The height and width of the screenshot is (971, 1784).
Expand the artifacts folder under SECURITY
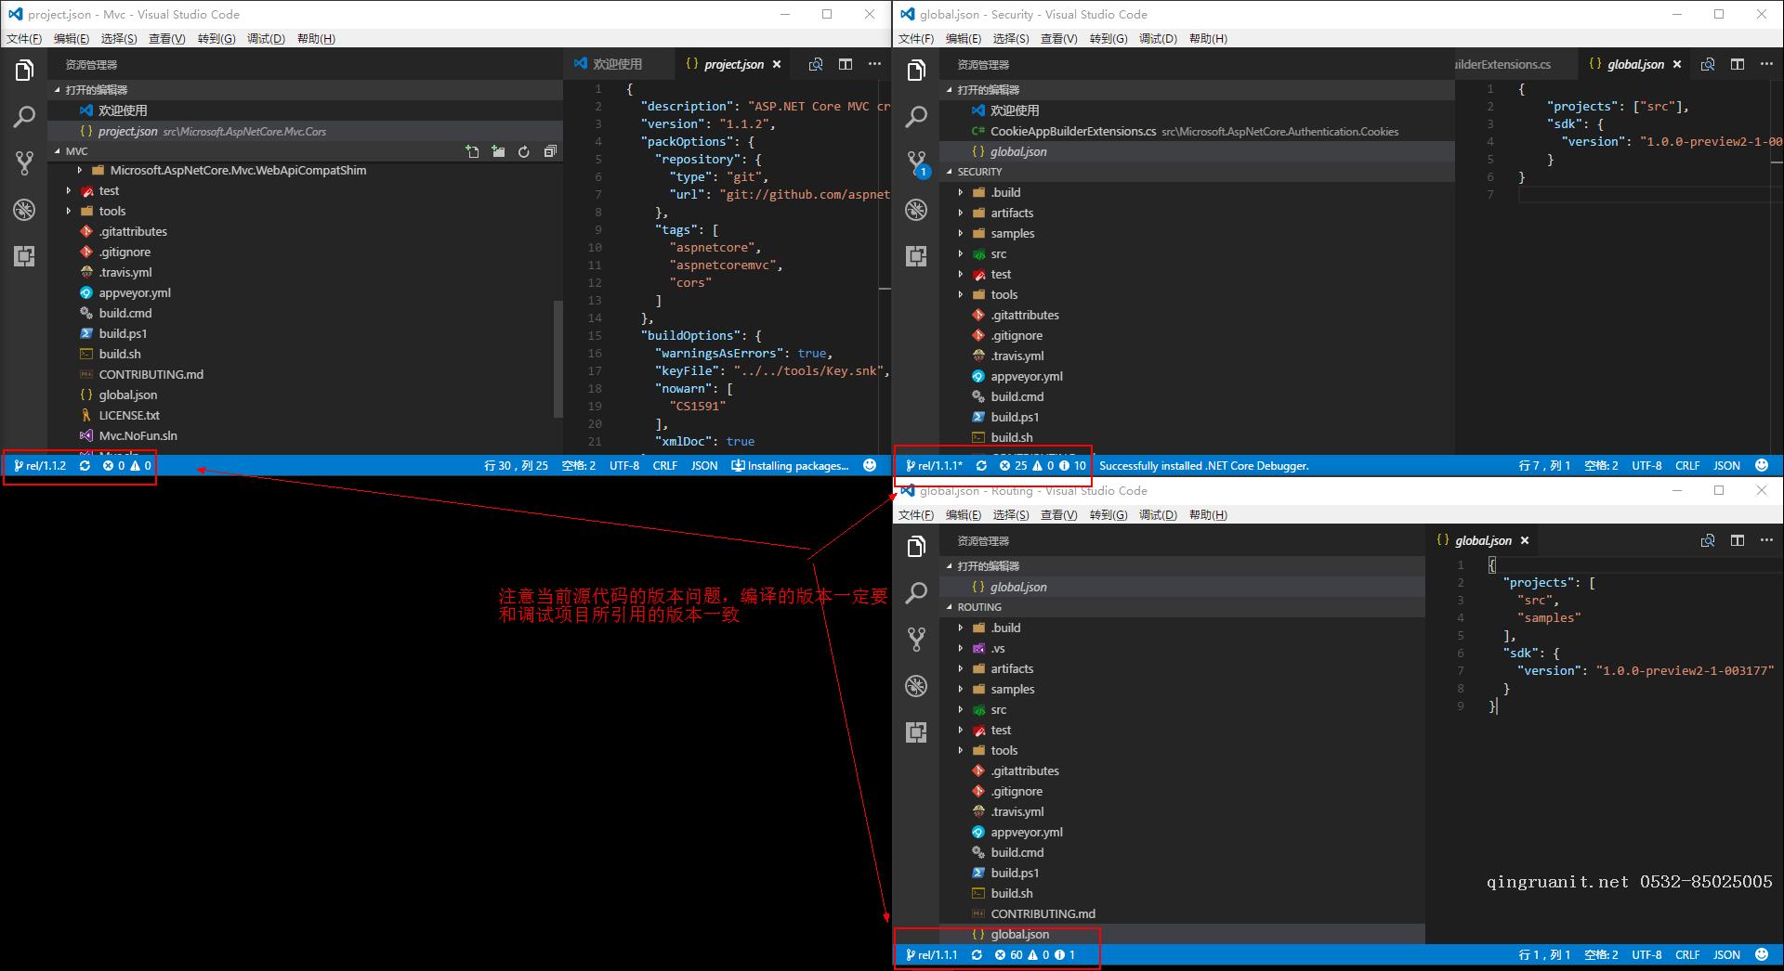(x=1011, y=213)
